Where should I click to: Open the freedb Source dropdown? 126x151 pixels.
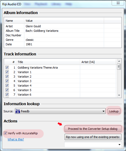[60, 111]
